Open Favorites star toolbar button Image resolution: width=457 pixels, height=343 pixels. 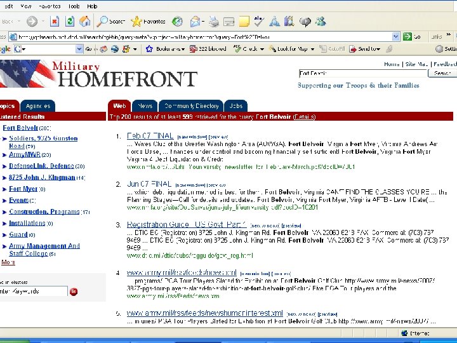point(148,22)
